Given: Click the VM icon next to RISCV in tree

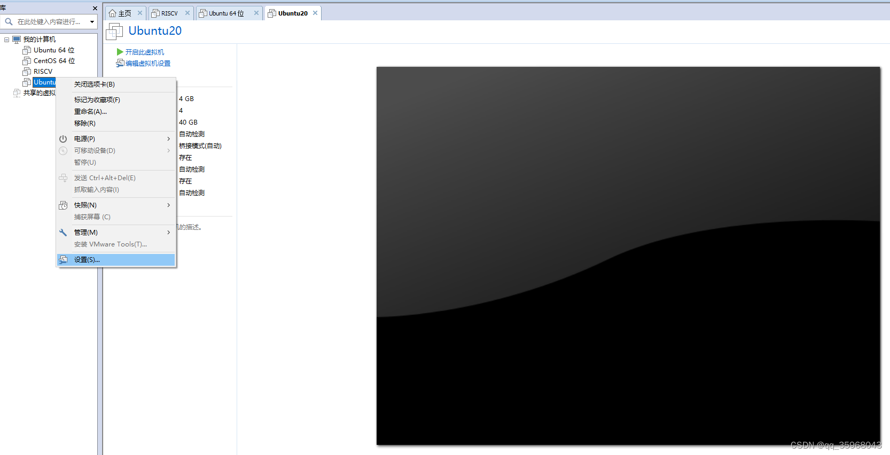Looking at the screenshot, I should coord(27,72).
